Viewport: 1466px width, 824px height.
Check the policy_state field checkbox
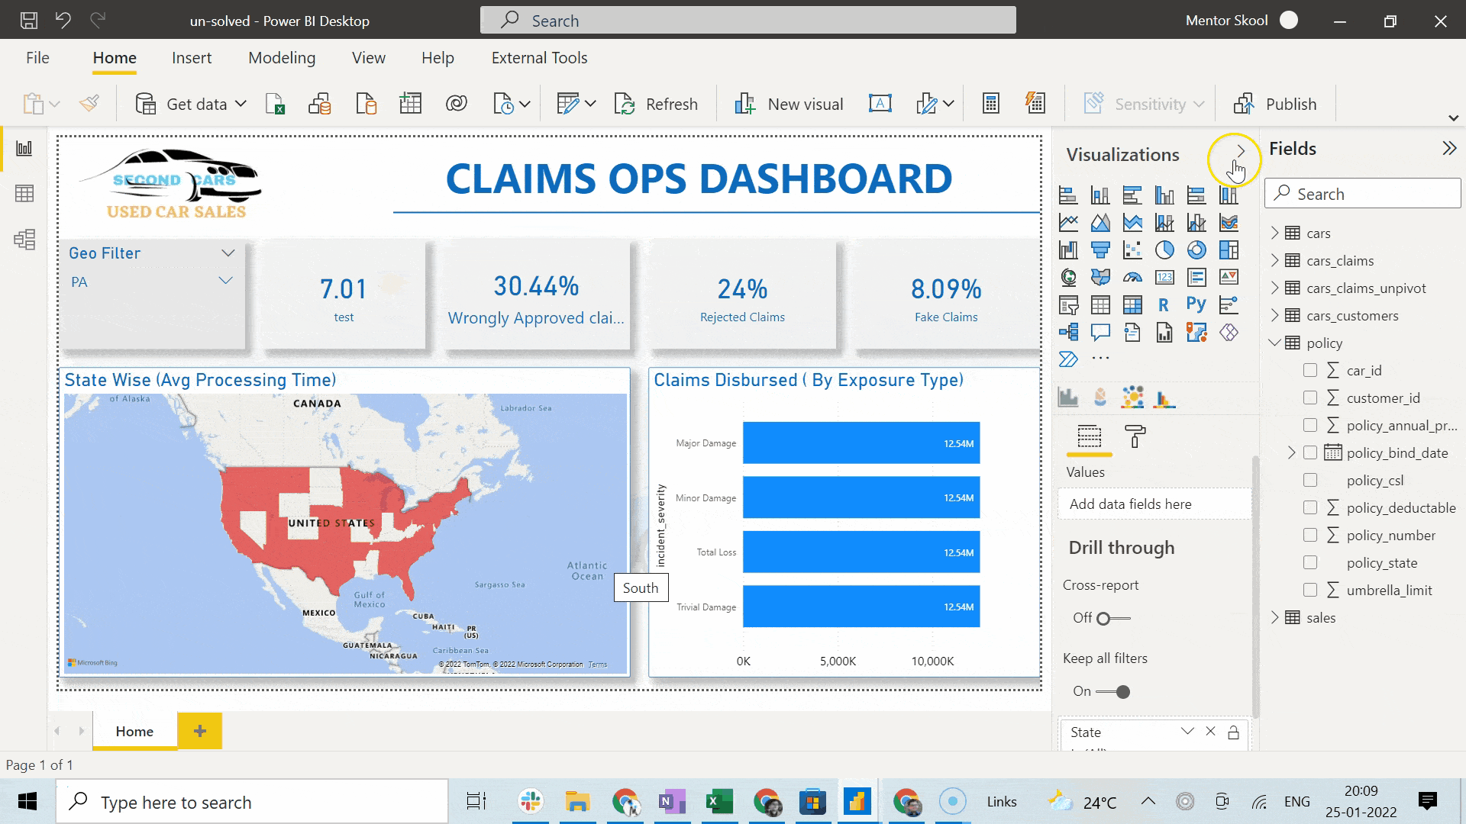tap(1310, 563)
